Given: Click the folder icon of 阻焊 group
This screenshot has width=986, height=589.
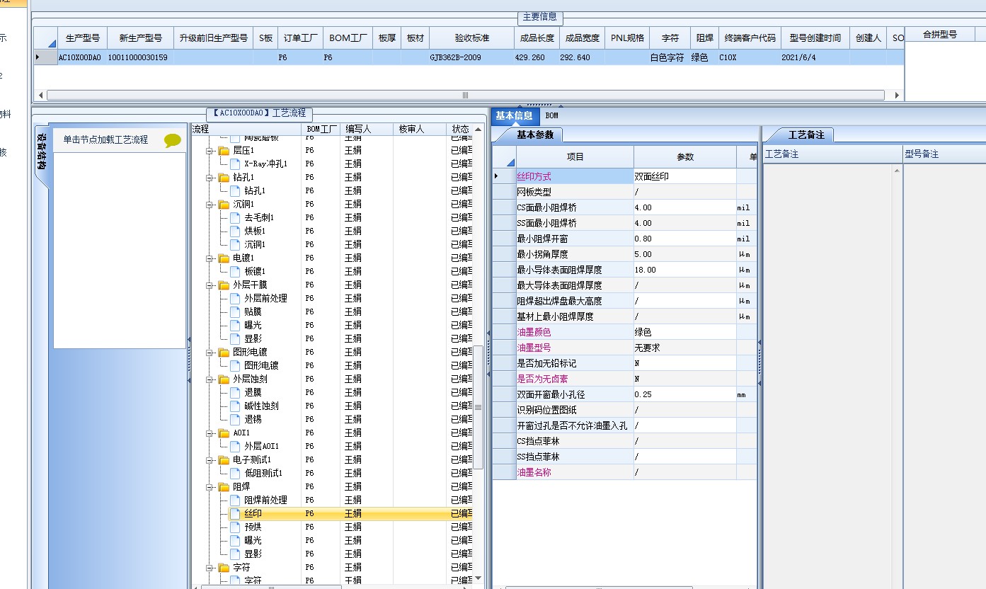Looking at the screenshot, I should (224, 486).
